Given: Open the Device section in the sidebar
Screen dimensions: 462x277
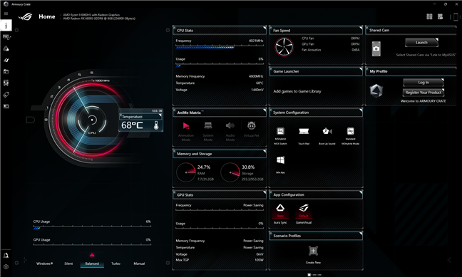Looking at the screenshot, I should [6, 37].
